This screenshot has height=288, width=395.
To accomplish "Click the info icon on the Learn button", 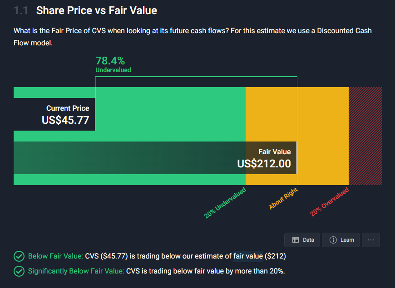I will pyautogui.click(x=333, y=240).
